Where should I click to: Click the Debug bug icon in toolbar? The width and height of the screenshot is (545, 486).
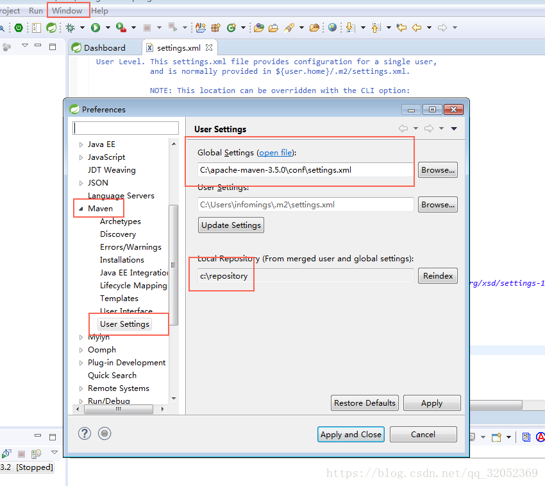point(71,28)
